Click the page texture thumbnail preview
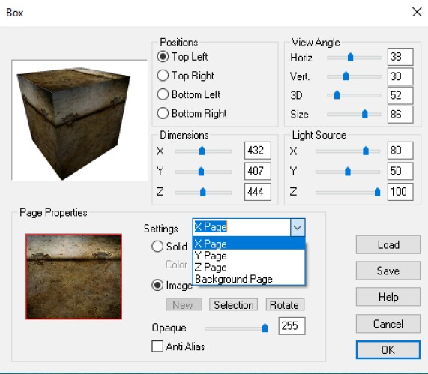 coord(73,277)
